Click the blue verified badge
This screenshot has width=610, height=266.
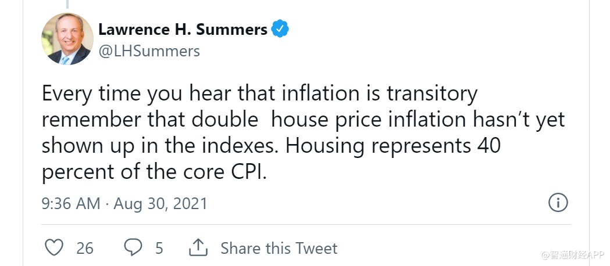[x=281, y=29]
